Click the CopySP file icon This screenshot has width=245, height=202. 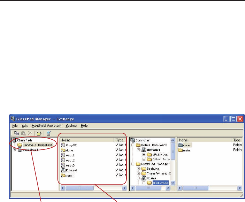(x=63, y=145)
